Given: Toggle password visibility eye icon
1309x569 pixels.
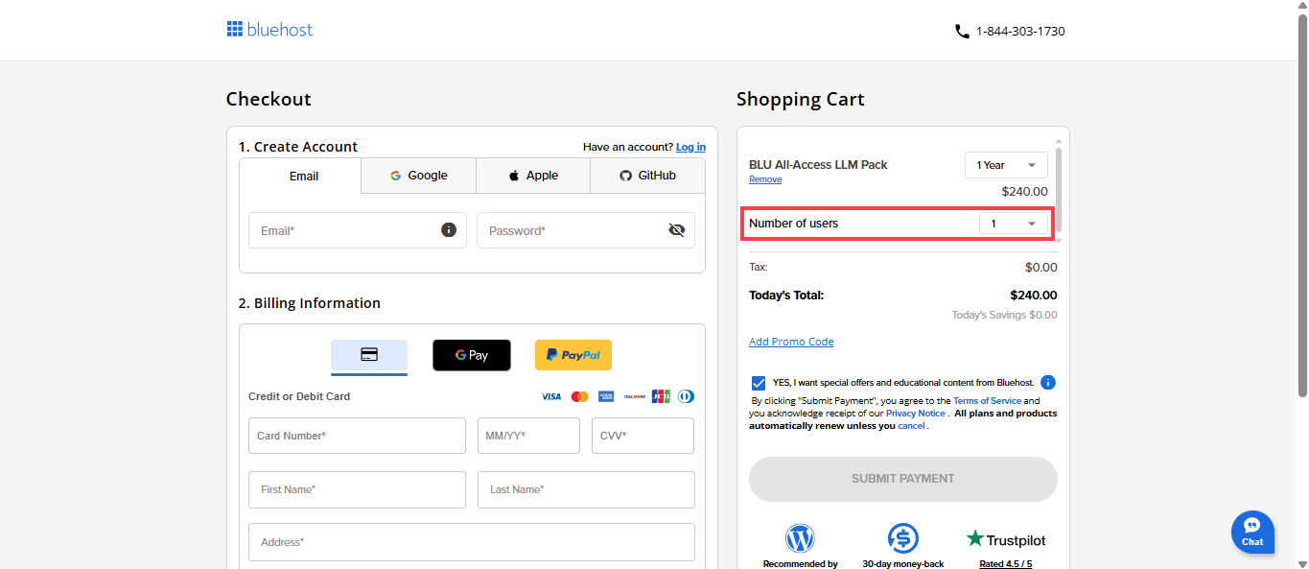Looking at the screenshot, I should (676, 230).
